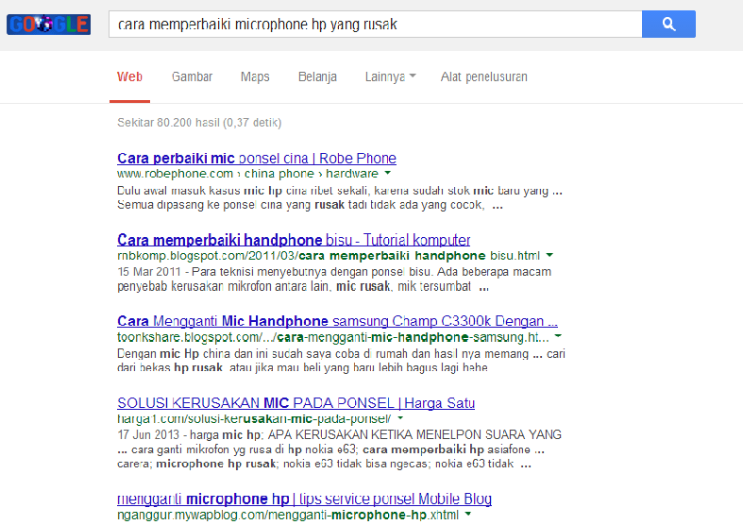743x525 pixels.
Task: Open the Maps tab
Action: (x=255, y=76)
